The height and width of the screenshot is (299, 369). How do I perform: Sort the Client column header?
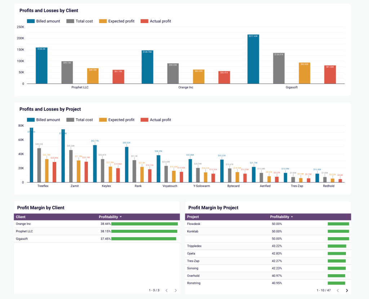point(21,217)
